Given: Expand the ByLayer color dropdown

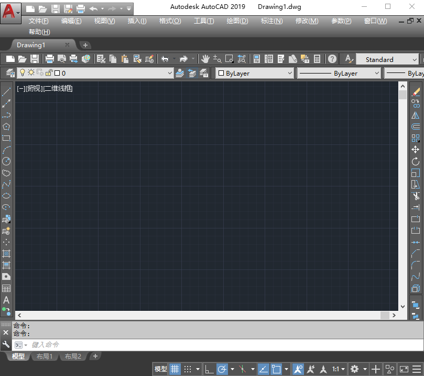Looking at the screenshot, I should (289, 74).
